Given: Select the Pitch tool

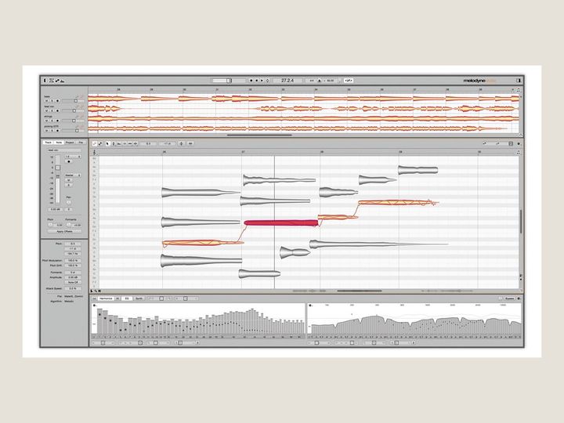Looking at the screenshot, I should point(114,143).
